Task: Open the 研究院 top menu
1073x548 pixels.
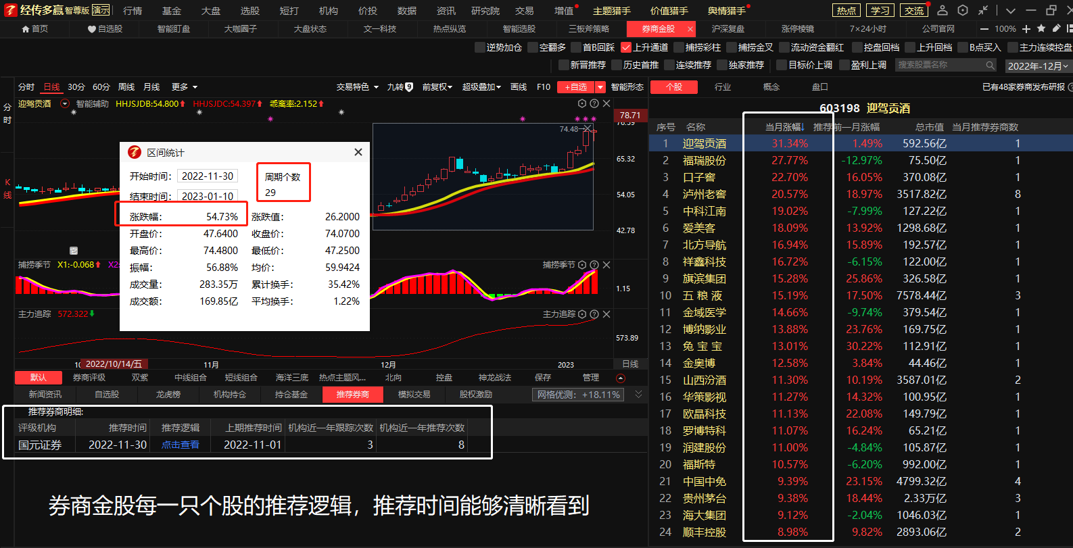Action: 485,11
